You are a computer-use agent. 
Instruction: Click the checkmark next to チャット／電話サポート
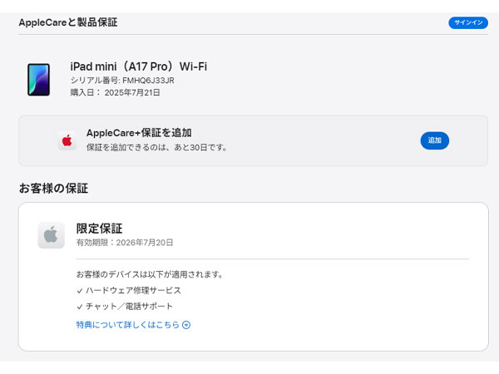click(x=80, y=307)
